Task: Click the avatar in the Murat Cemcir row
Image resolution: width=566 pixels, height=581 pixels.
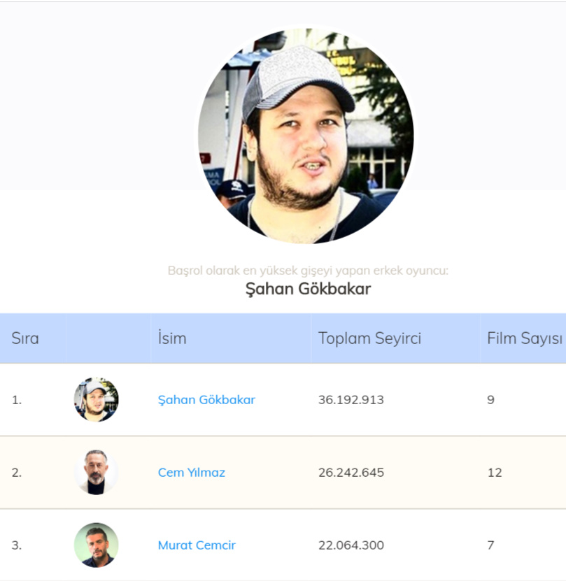Action: click(x=97, y=545)
